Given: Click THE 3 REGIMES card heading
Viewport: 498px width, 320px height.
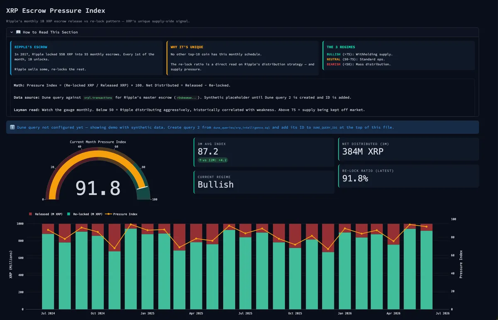Looking at the screenshot, I should point(341,47).
